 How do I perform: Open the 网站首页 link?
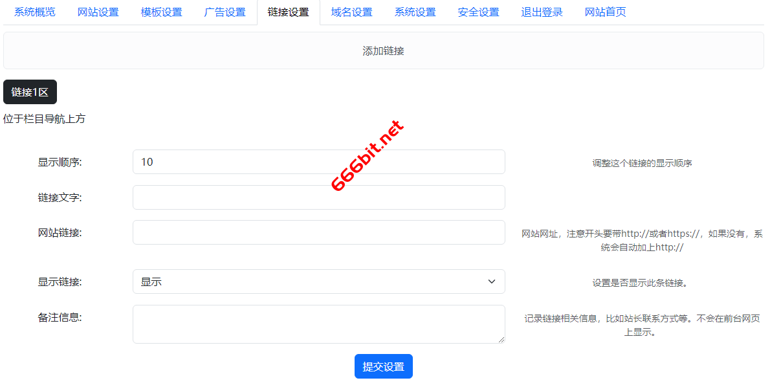606,12
